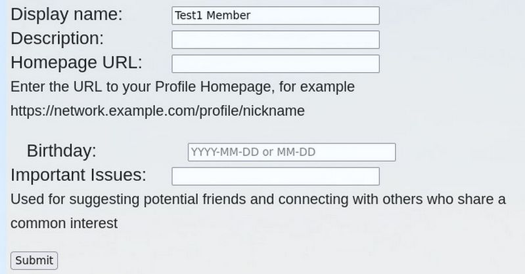Click the "Important Issues:" label
Screen dimensions: 525x274
79,175
